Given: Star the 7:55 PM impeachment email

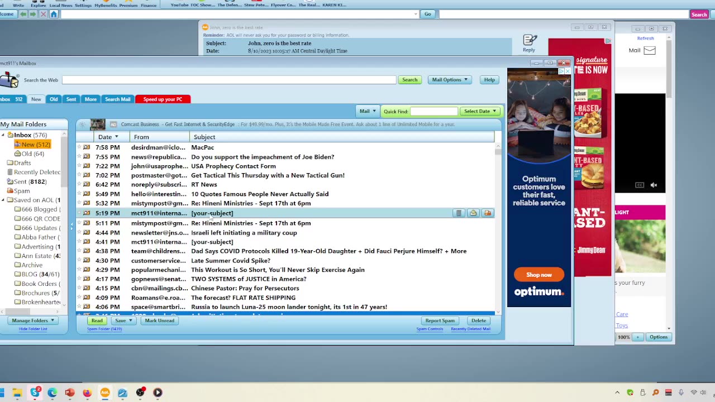Looking at the screenshot, I should [79, 157].
